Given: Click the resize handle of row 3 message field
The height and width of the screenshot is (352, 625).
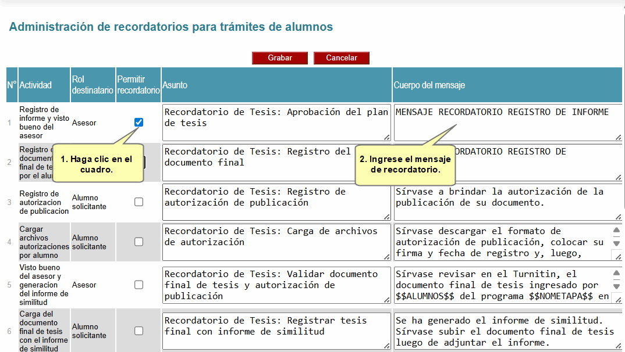Looking at the screenshot, I should (618, 217).
